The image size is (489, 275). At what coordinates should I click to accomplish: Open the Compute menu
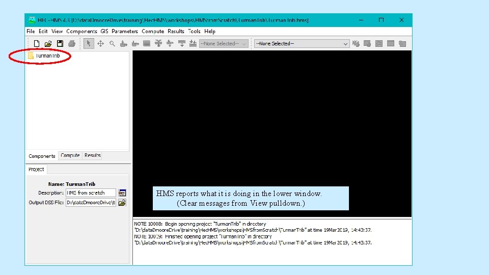153,31
